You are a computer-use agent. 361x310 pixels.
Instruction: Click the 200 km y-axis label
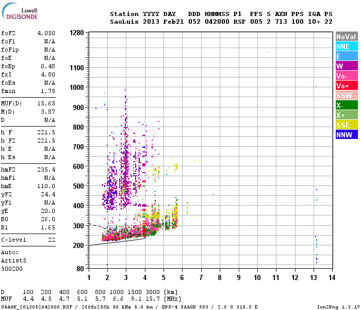(x=78, y=245)
